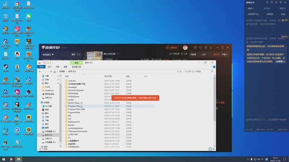Image resolution: width=289 pixels, height=162 pixels.
Task: Click the lock icon in 弹幕助手 panel
Action: tap(276, 3)
